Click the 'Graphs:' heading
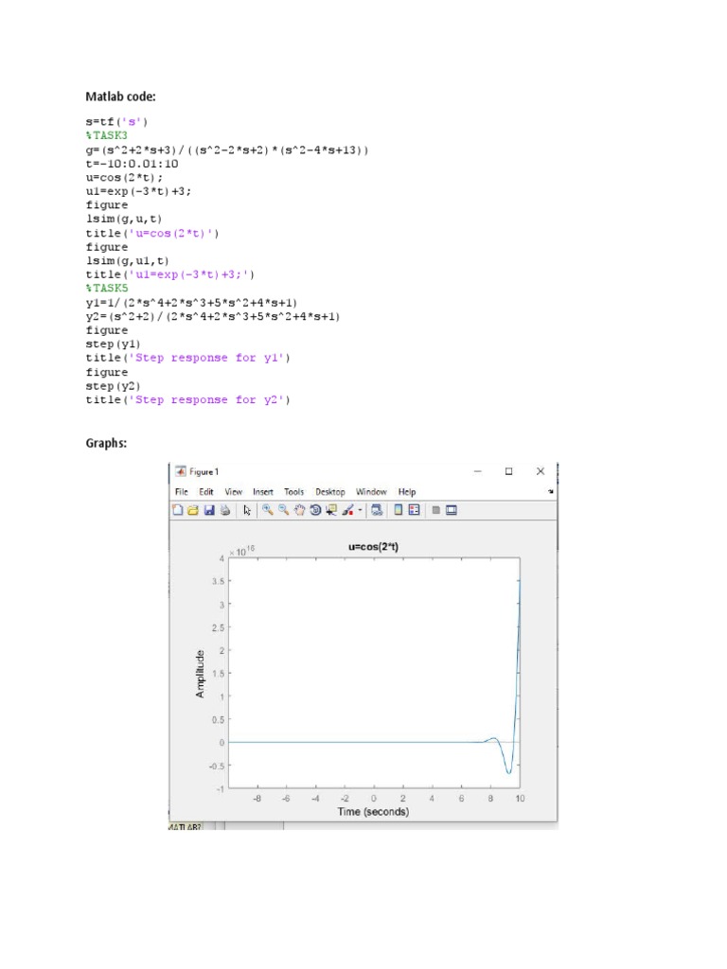The width and height of the screenshot is (727, 969). coord(106,443)
